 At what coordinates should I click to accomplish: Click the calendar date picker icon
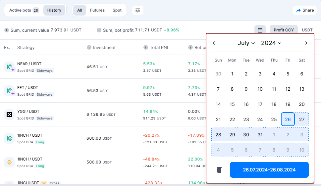coord(260,30)
